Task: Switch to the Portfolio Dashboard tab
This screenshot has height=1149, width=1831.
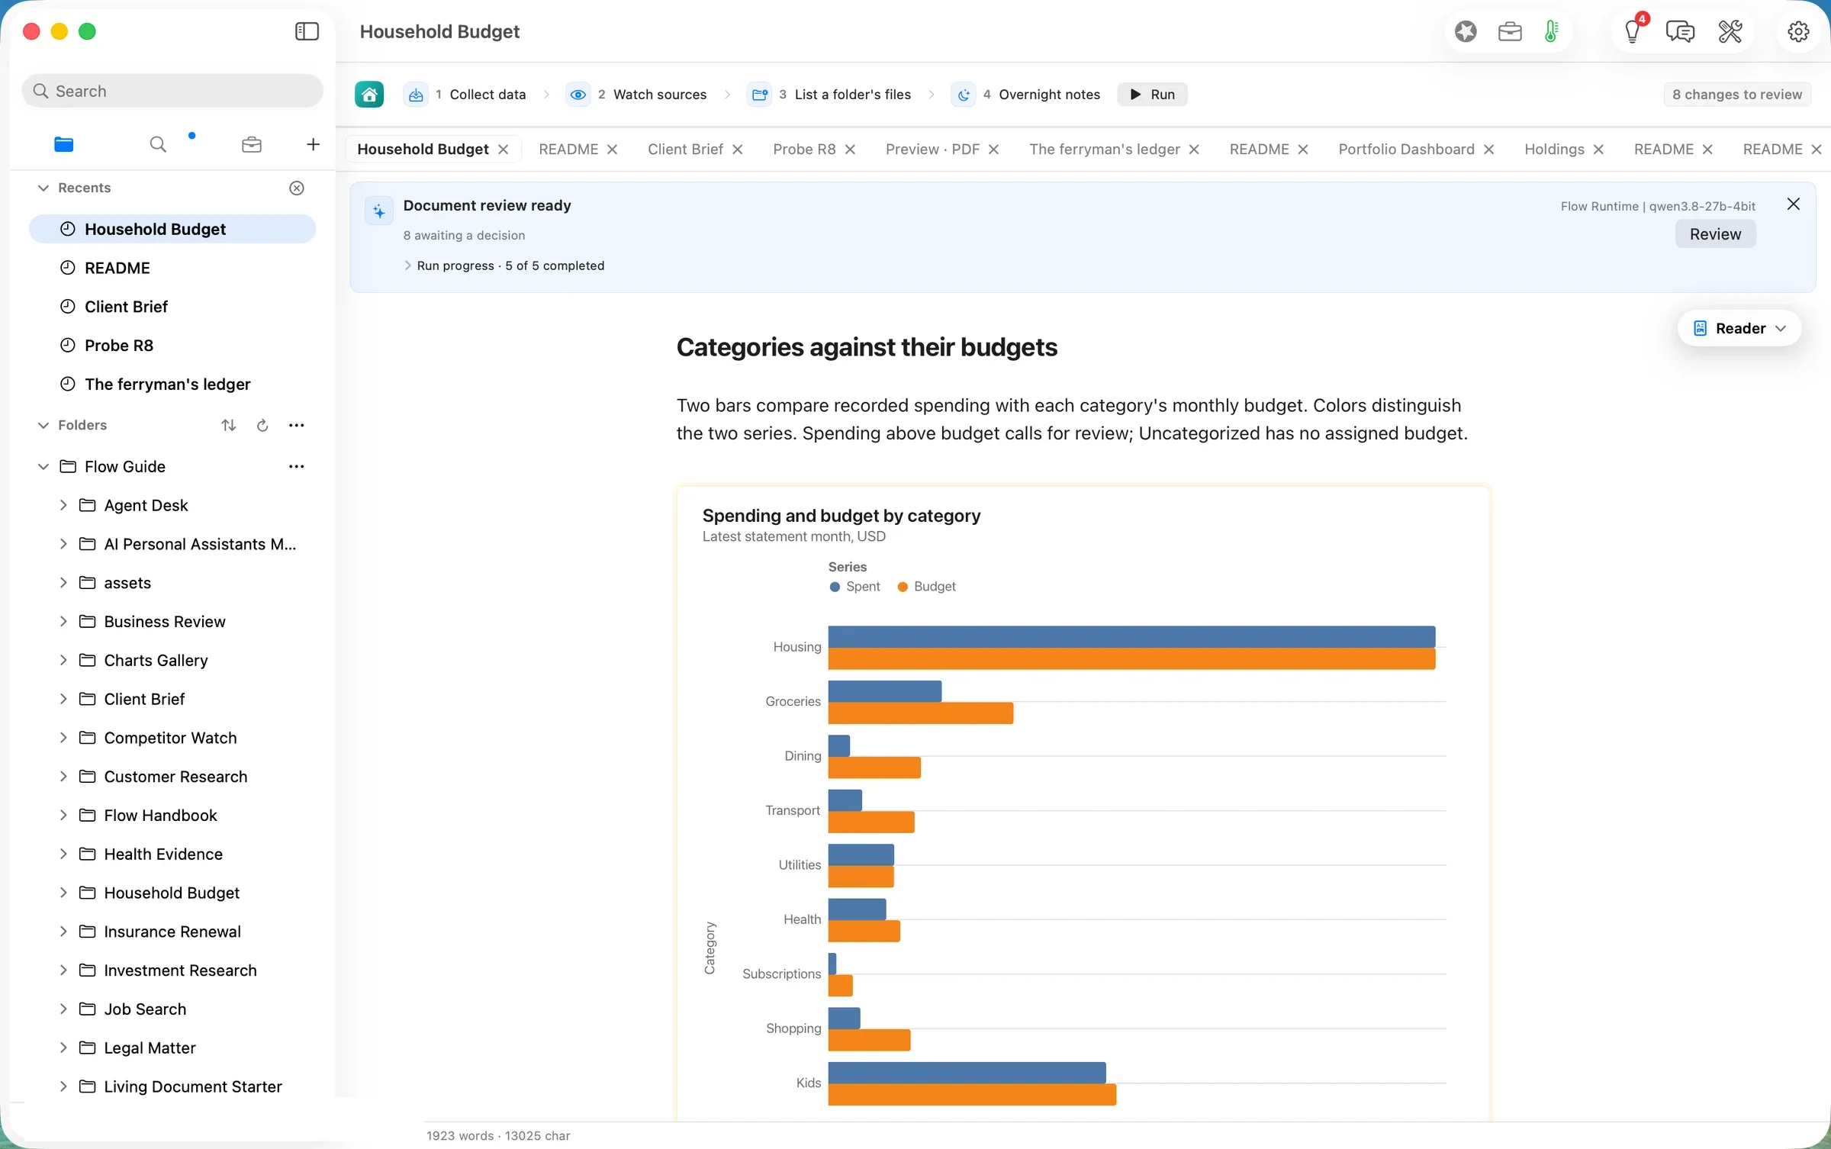Action: 1406,150
